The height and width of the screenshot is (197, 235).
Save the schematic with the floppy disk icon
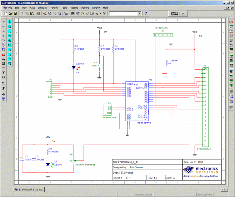click(15, 14)
